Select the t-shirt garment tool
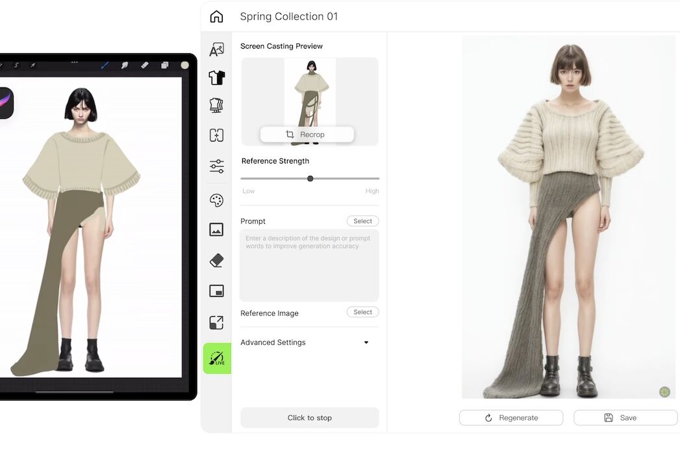 (216, 78)
